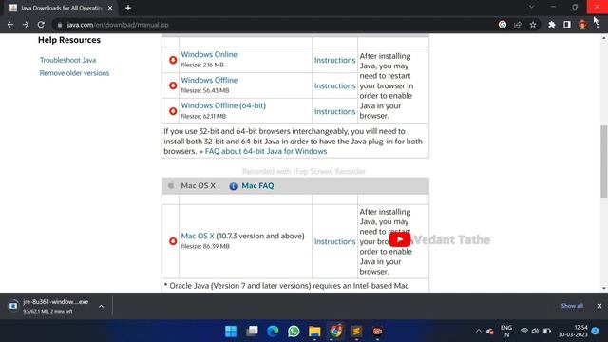Screen dimensions: 608x342
Task: Click Show all downloads
Action: [572, 306]
